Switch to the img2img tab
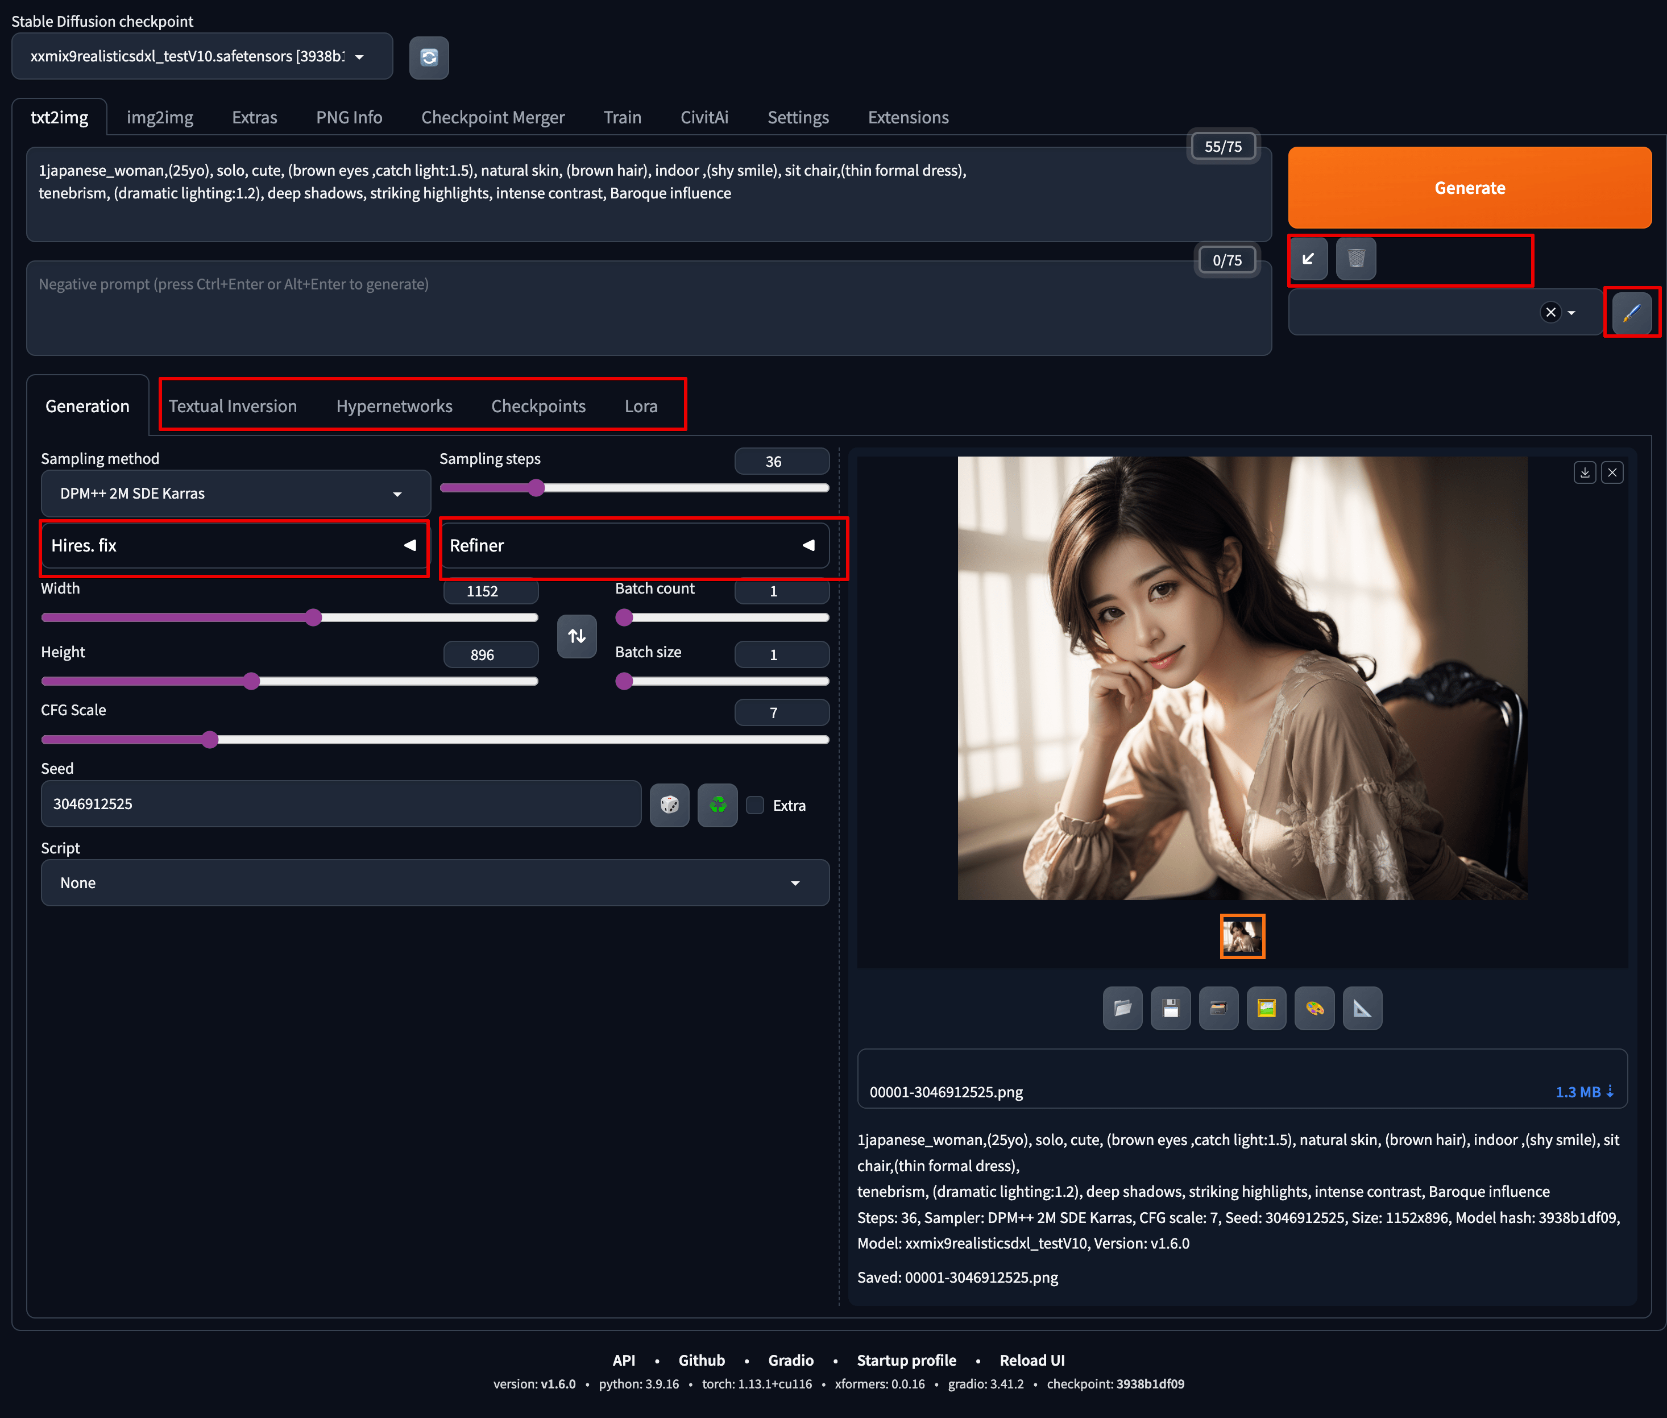Image resolution: width=1667 pixels, height=1418 pixels. [160, 117]
